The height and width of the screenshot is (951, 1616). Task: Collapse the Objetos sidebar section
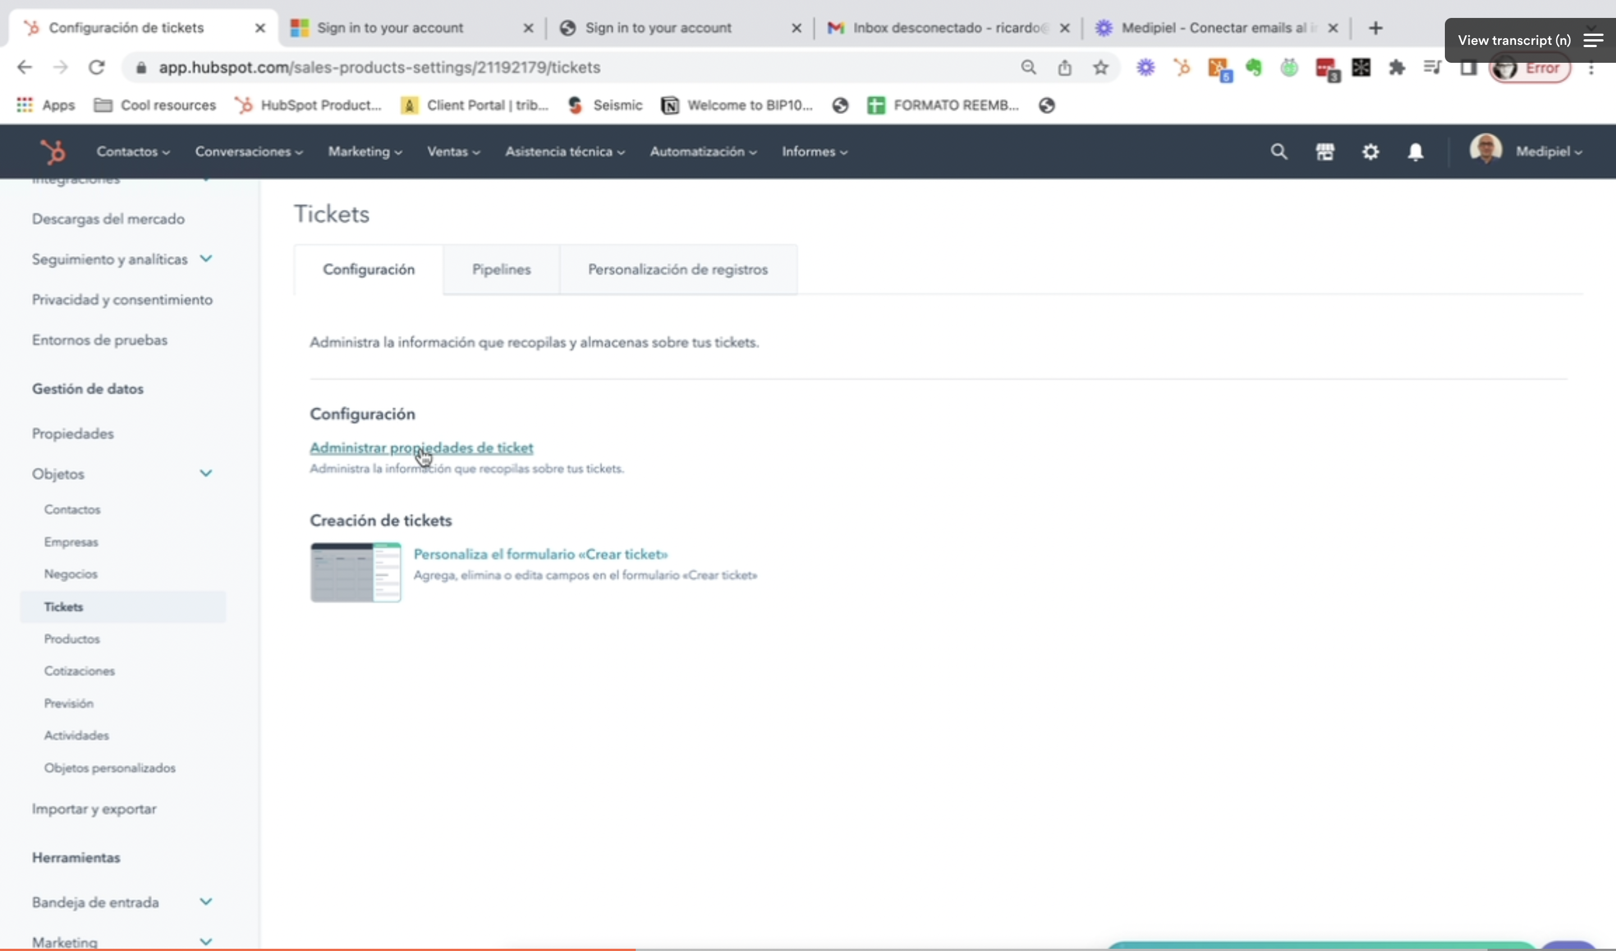click(x=206, y=474)
